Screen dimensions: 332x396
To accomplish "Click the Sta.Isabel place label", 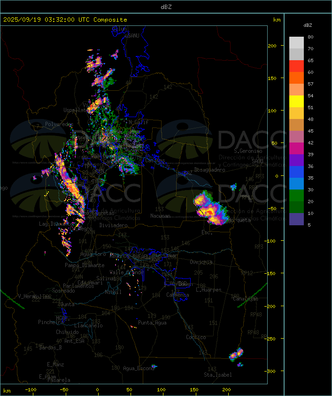I will [x=218, y=375].
